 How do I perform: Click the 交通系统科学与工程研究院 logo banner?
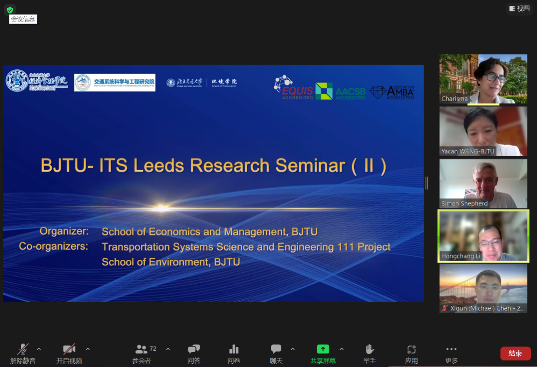pyautogui.click(x=115, y=83)
